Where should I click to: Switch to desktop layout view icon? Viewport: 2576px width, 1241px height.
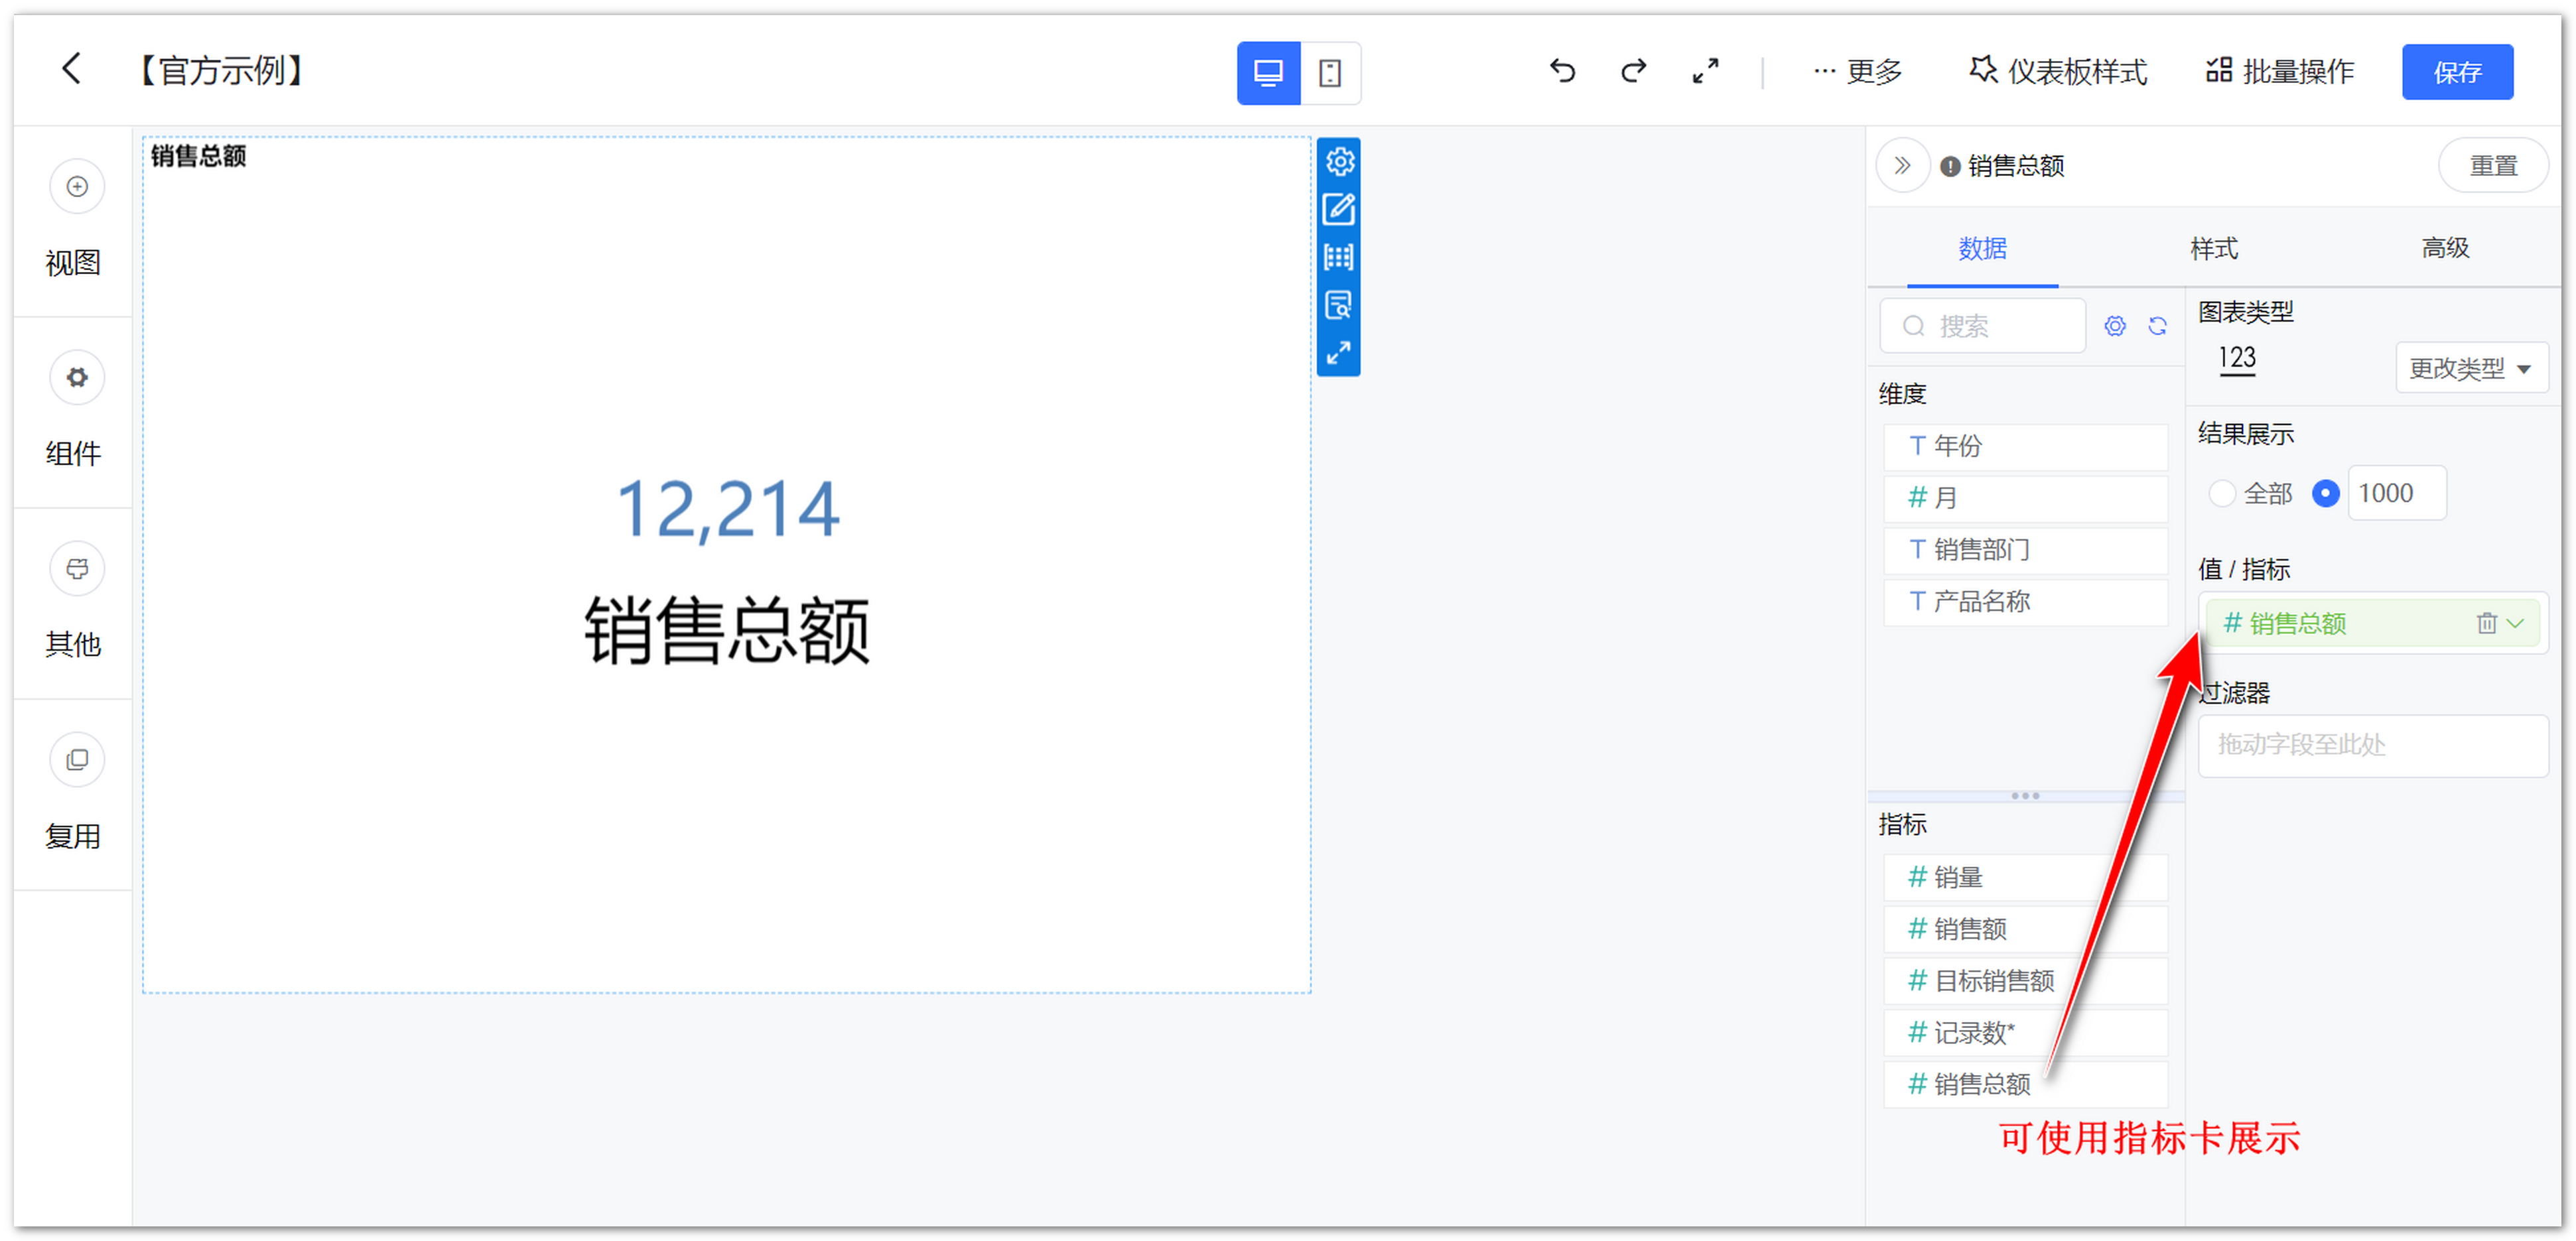click(x=1268, y=73)
